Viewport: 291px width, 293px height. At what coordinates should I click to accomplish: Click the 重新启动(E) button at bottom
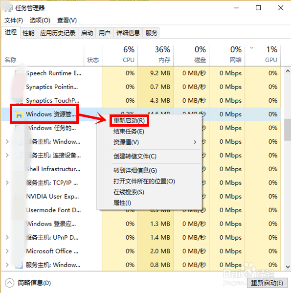[267, 283]
